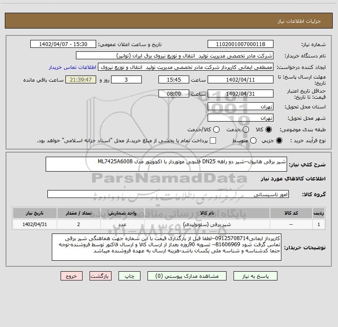This screenshot has height=327, width=338.
Task: Click the need number field 1102001007000118
Action: tap(241, 44)
